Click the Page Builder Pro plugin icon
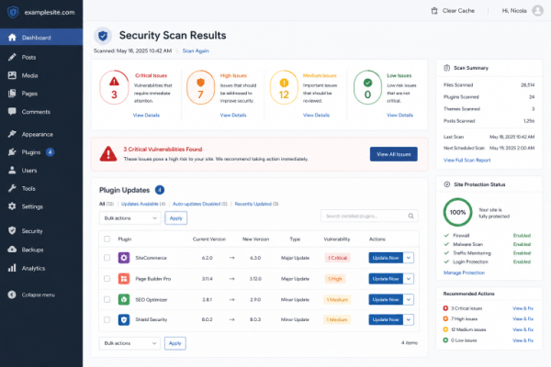 point(124,279)
